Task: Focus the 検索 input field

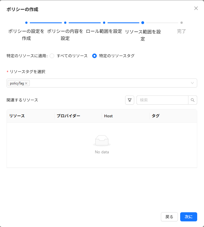Action: 162,100
